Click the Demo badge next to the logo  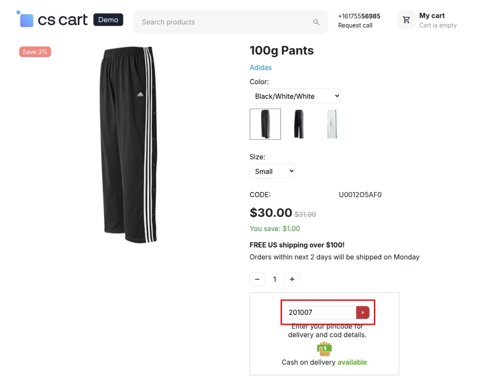(108, 19)
